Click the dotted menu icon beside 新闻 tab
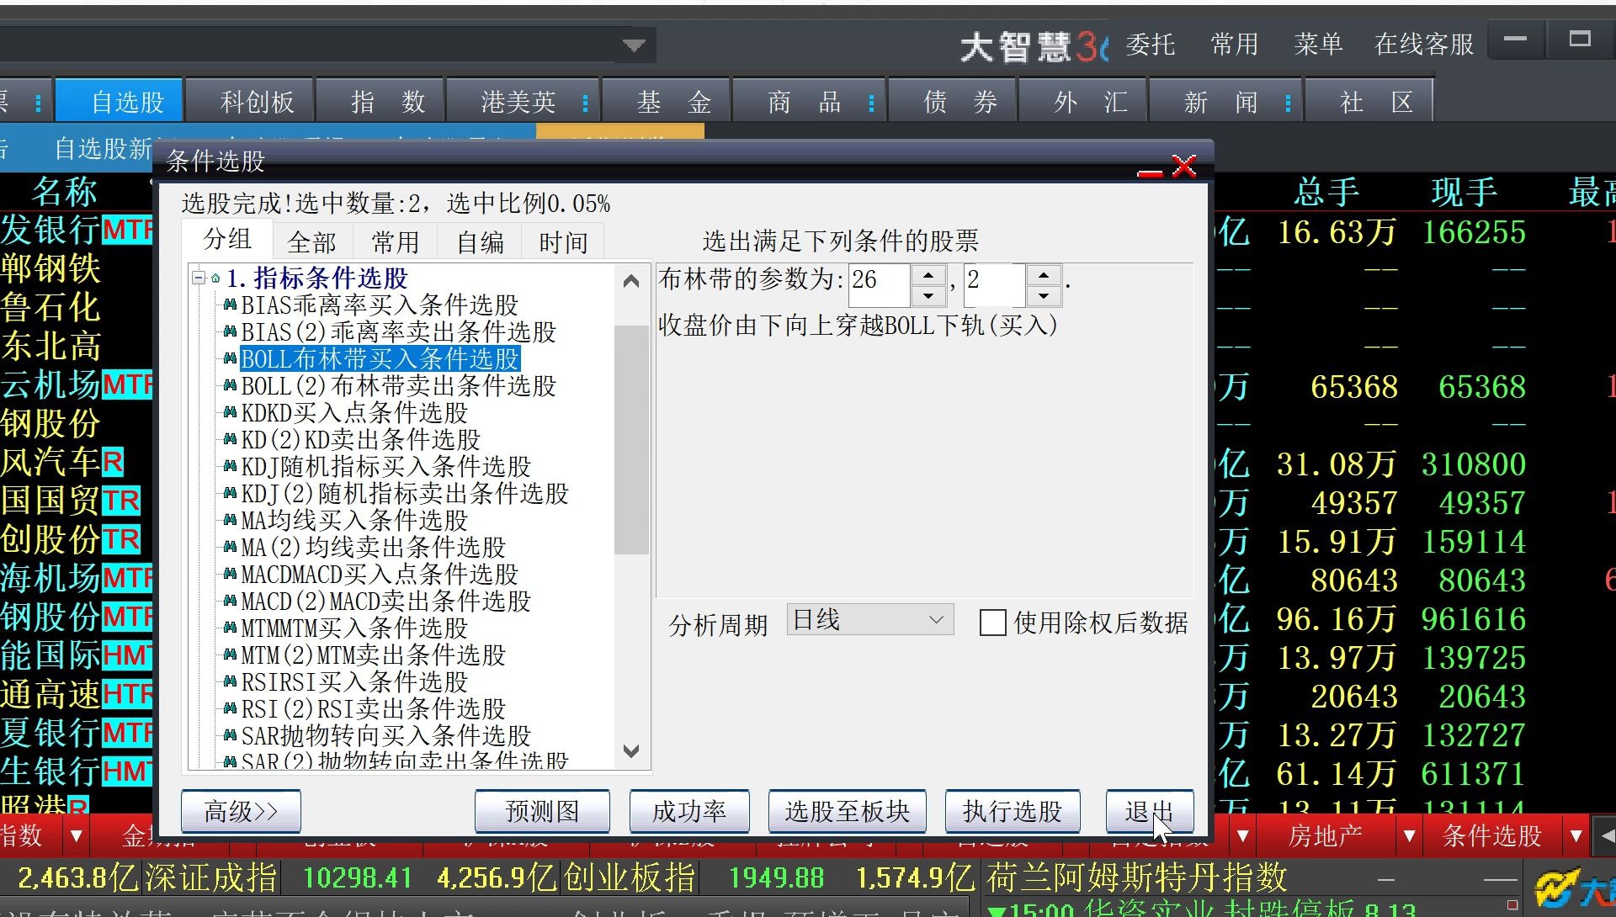This screenshot has height=917, width=1616. pyautogui.click(x=1288, y=103)
